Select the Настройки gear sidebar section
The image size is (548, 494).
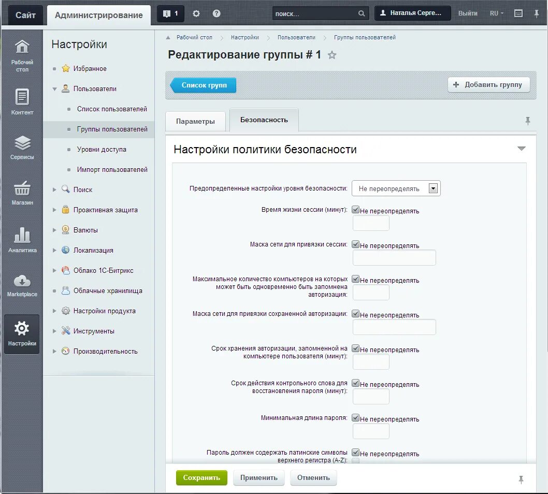pos(22,333)
